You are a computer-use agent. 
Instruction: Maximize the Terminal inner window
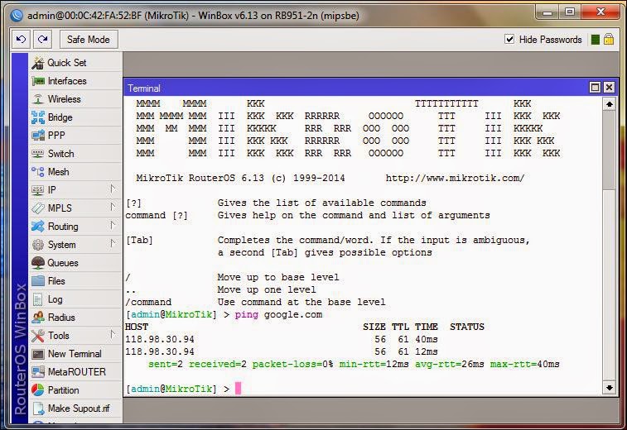[x=595, y=87]
